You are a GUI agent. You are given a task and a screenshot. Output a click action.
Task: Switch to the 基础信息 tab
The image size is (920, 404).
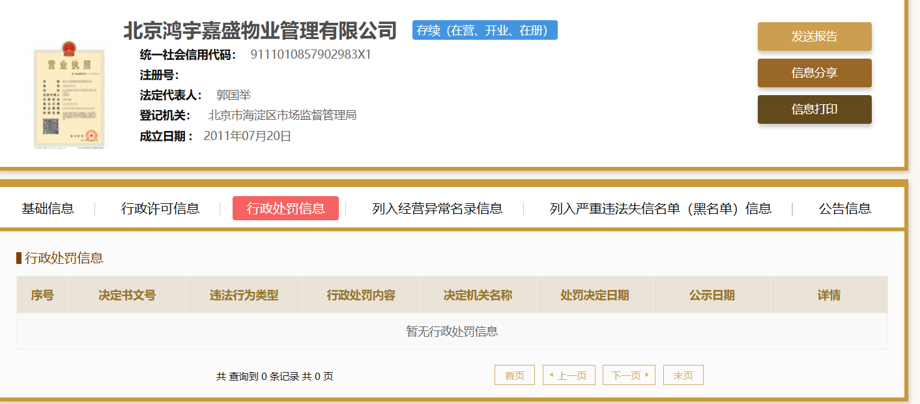(48, 209)
